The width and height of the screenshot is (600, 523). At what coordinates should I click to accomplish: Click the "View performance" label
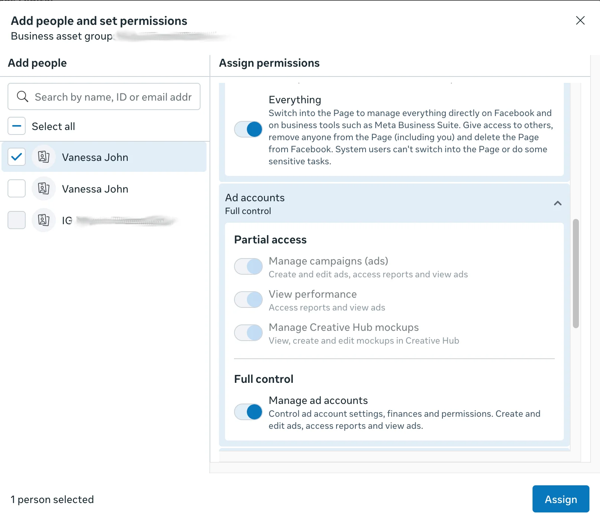click(x=312, y=294)
